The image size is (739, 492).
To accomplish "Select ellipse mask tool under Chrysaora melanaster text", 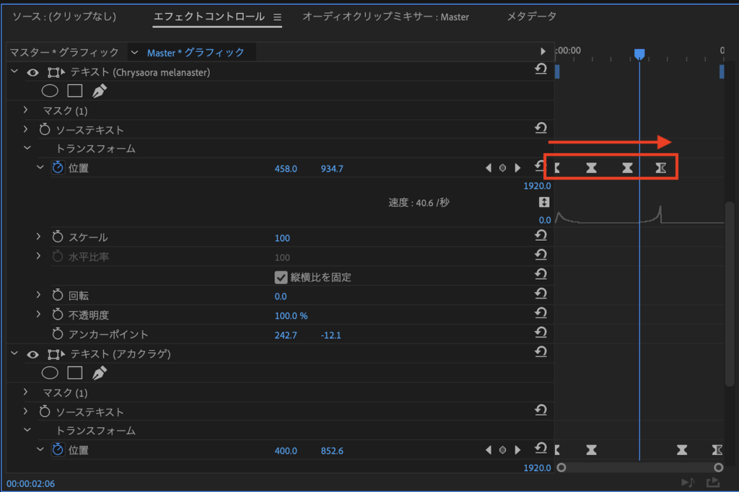I will point(50,90).
